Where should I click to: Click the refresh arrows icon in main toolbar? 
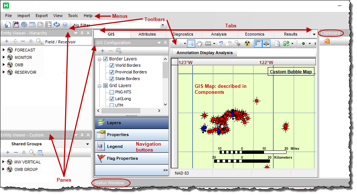tap(56, 24)
